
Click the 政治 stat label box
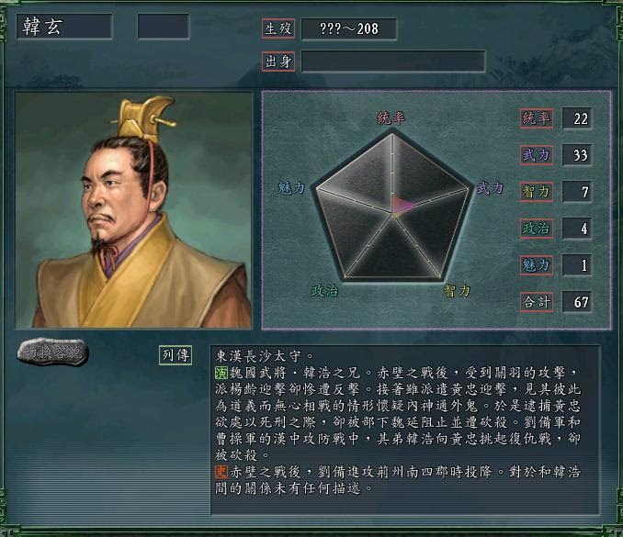(x=537, y=229)
